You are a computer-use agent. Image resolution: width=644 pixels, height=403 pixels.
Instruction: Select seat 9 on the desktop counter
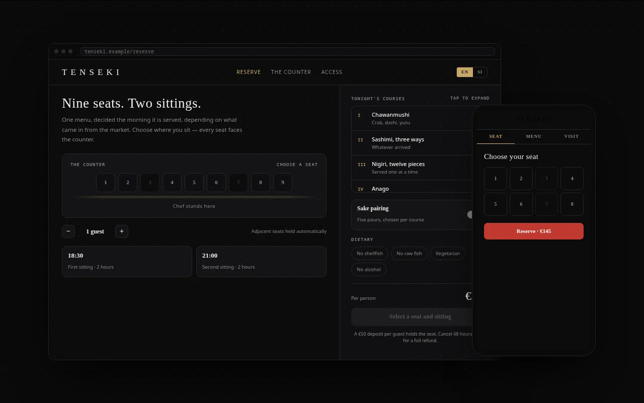pyautogui.click(x=283, y=183)
